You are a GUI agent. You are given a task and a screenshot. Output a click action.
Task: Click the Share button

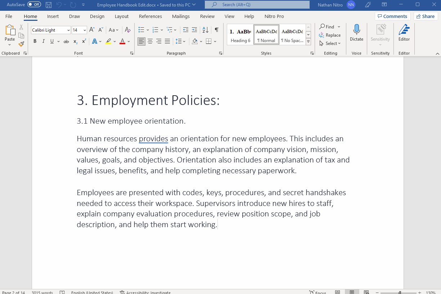pyautogui.click(x=425, y=16)
